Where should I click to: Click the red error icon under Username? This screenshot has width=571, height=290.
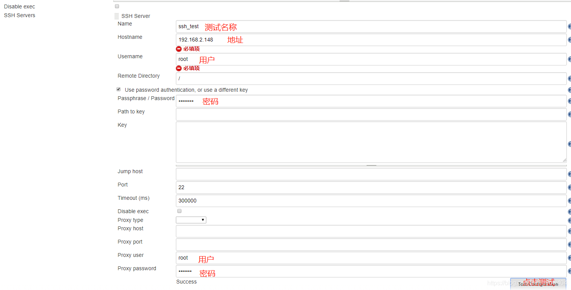point(179,68)
